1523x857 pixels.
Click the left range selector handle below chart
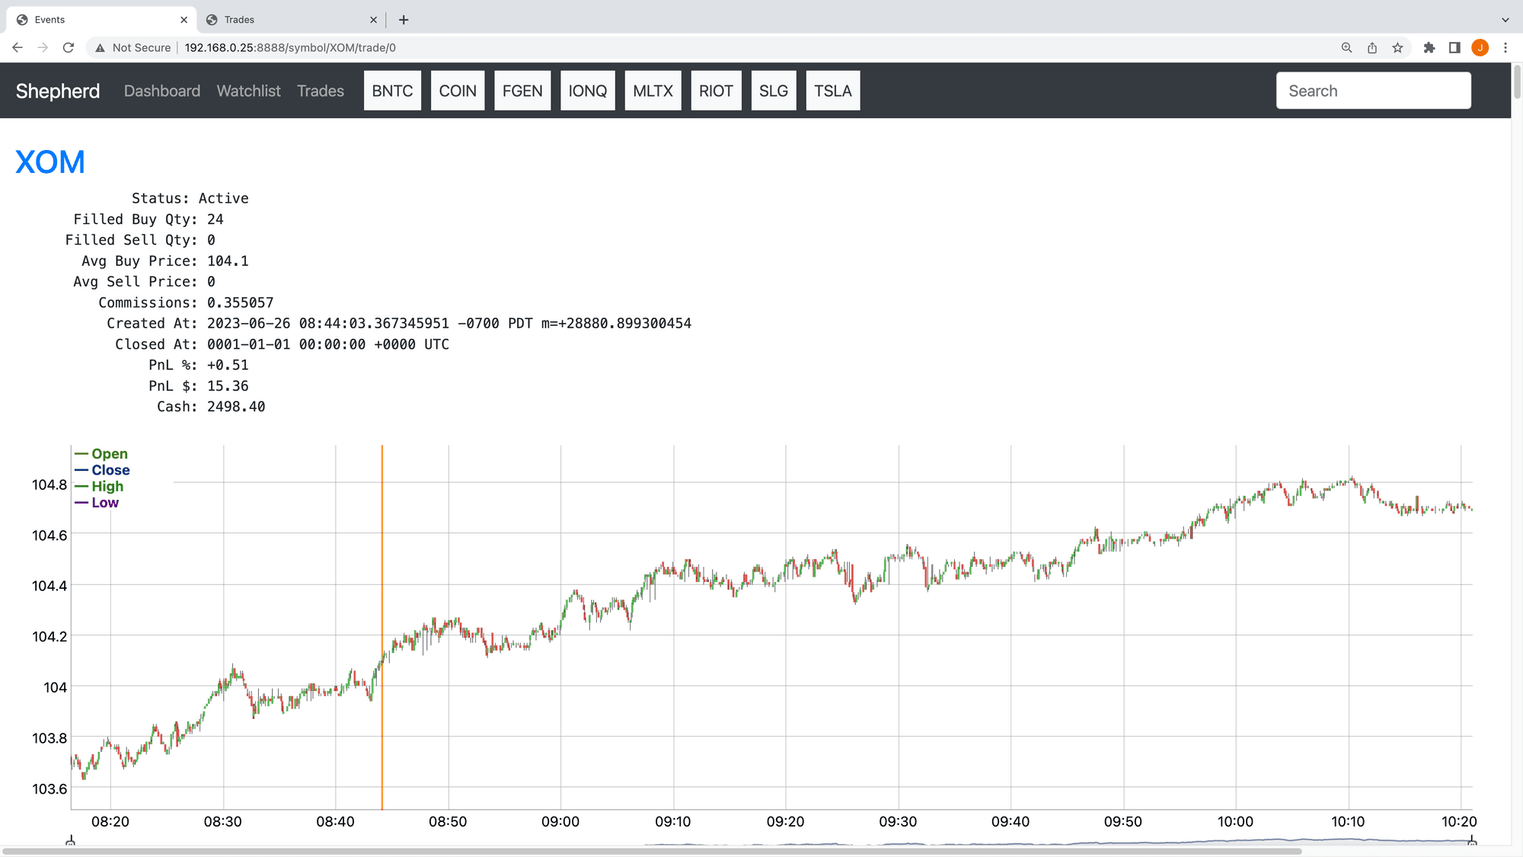[x=70, y=841]
